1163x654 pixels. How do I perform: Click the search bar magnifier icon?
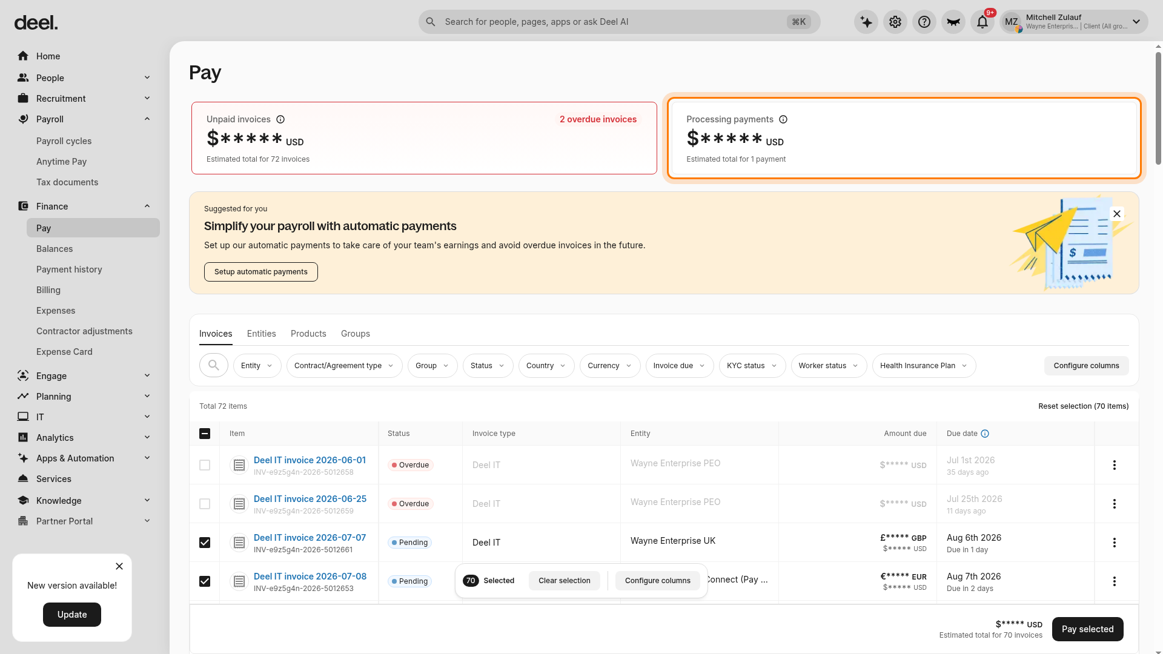(x=431, y=22)
